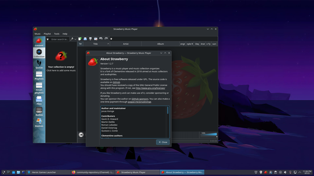Click the T# column header
The height and width of the screenshot is (176, 314).
tap(80, 44)
